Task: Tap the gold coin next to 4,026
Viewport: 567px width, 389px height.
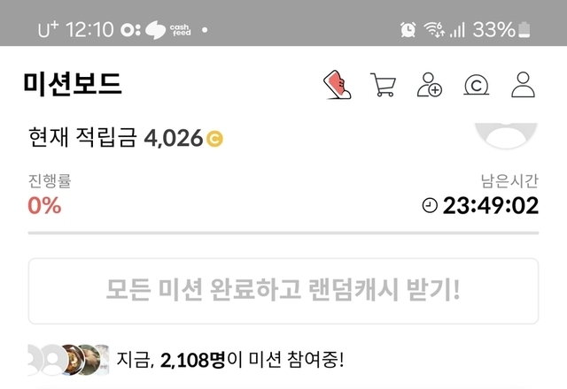Action: click(x=214, y=139)
